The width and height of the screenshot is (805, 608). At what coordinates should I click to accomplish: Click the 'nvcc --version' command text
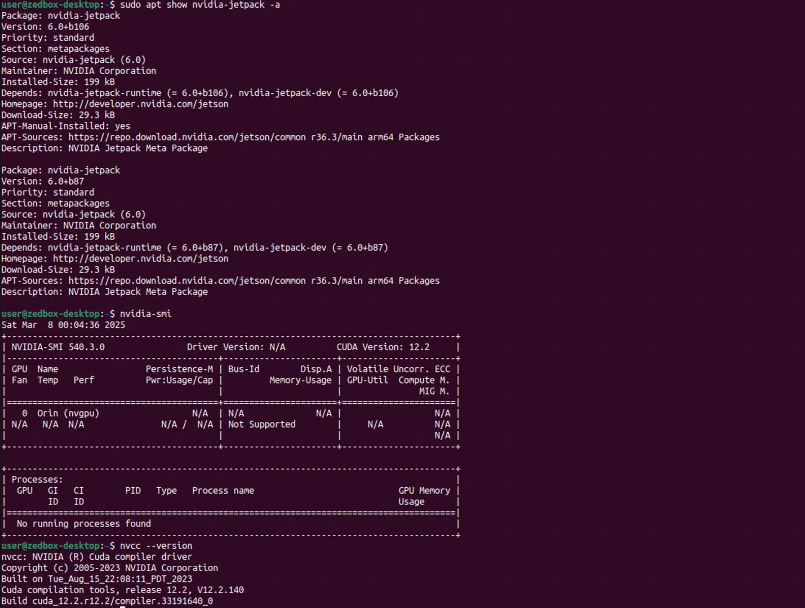156,546
